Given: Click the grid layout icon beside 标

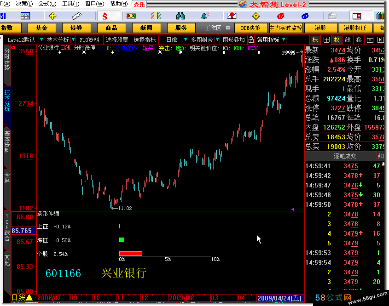Looking at the screenshot, I should (x=326, y=40).
